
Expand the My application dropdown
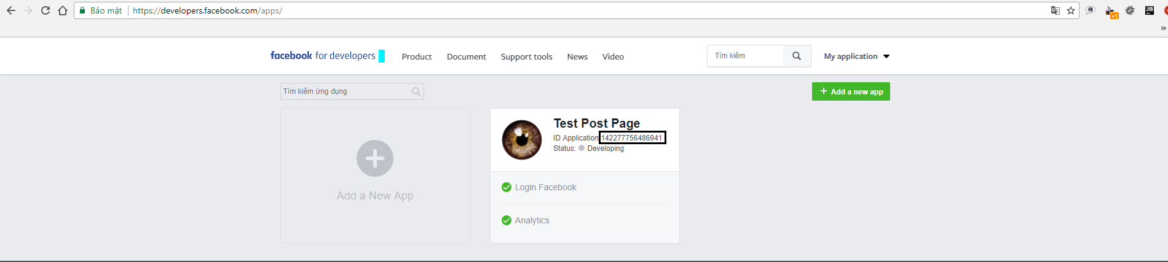tap(857, 56)
